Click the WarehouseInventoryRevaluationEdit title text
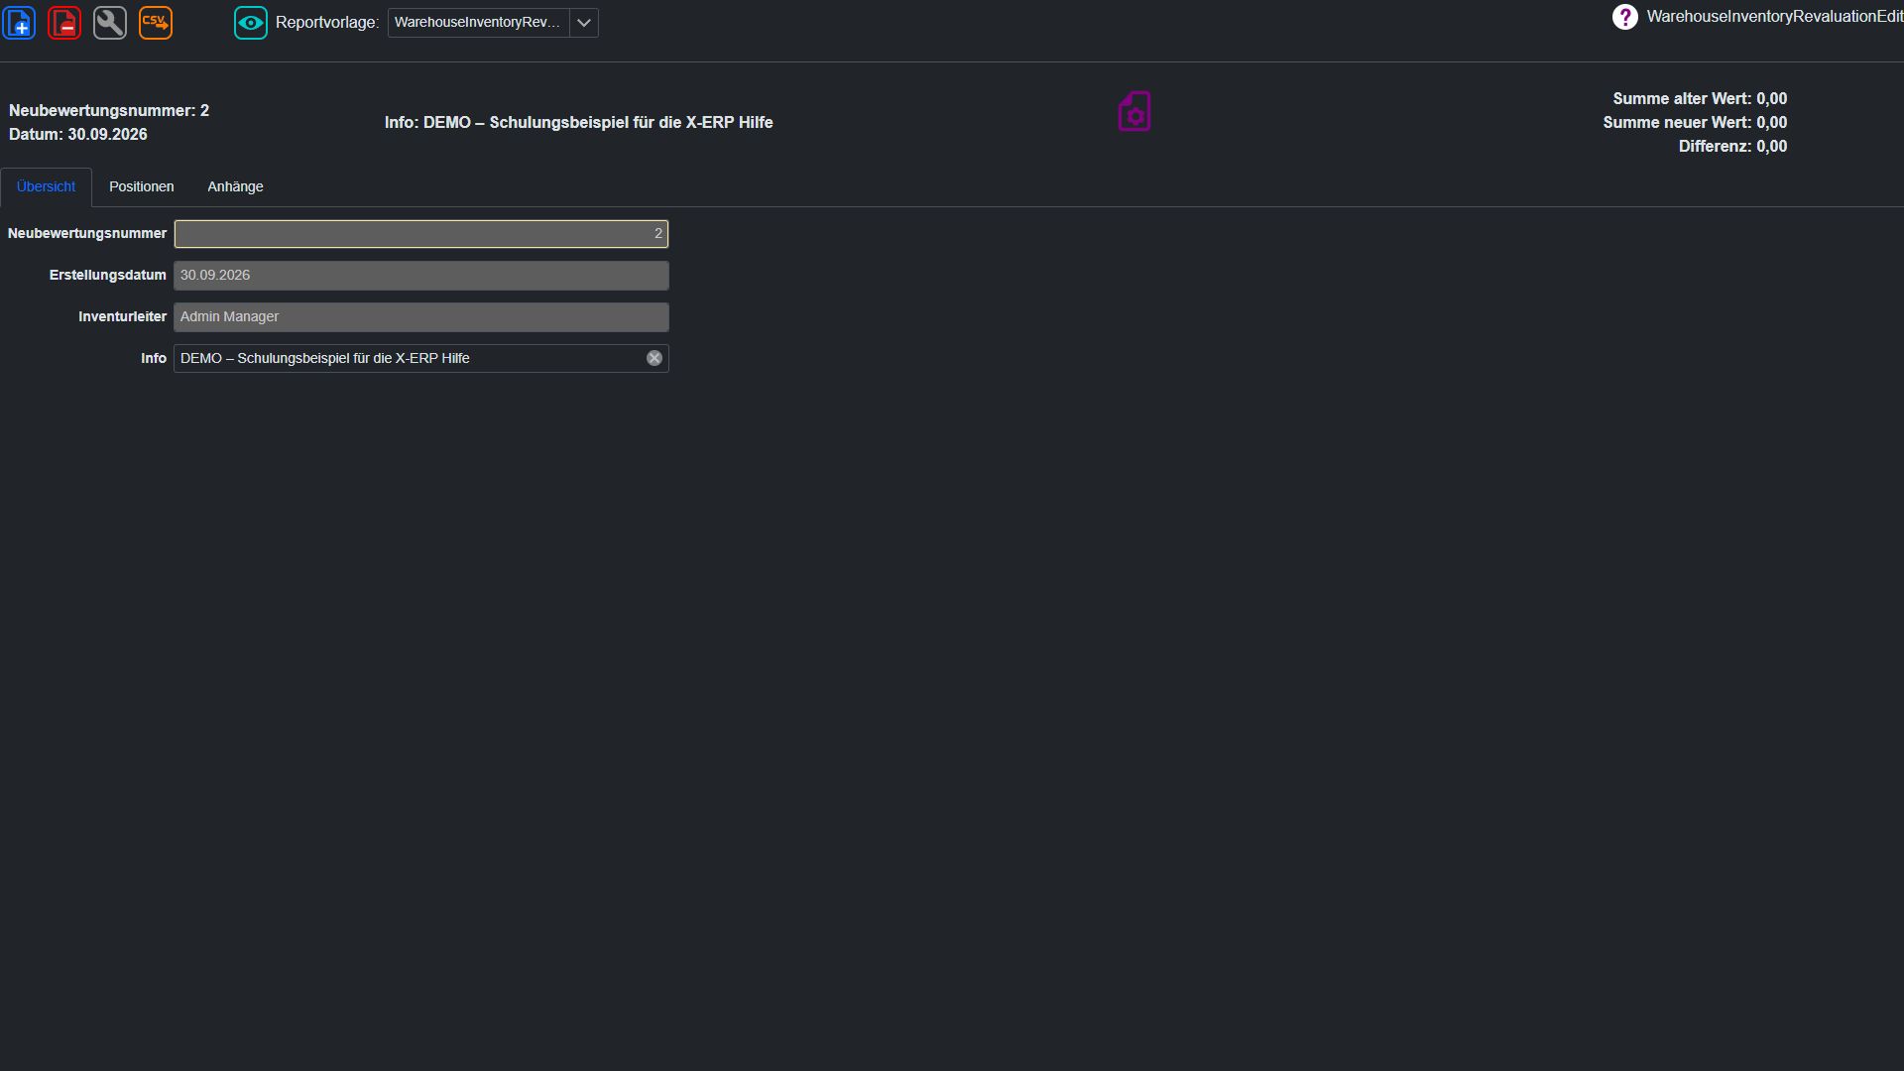Viewport: 1904px width, 1071px height. [1775, 17]
